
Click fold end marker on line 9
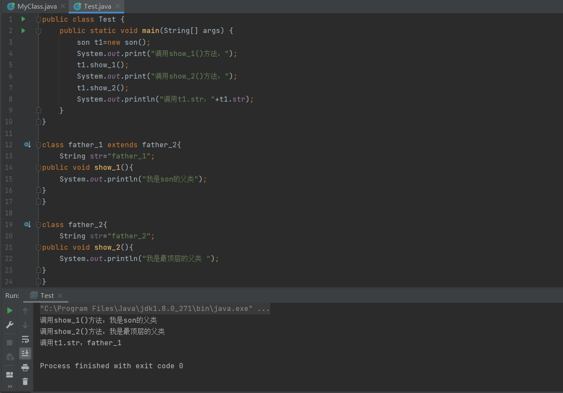[x=38, y=110]
